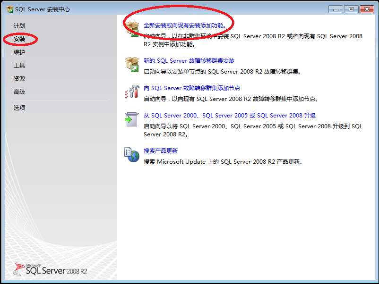The image size is (379, 284).
Task: Click the SQL Server title bar icon
Action: click(x=10, y=9)
